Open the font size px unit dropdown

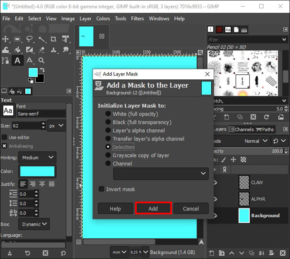click(x=56, y=126)
